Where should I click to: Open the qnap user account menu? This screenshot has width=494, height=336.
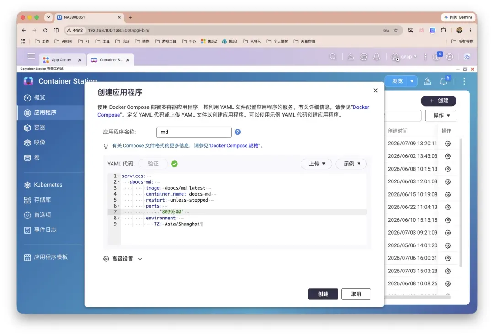[x=404, y=57]
